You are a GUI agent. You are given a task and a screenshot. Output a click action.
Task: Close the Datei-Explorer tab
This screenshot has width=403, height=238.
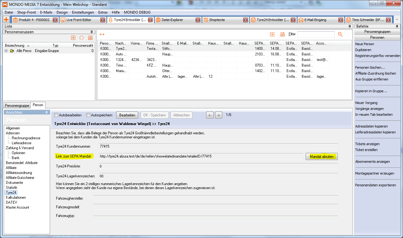pyautogui.click(x=198, y=20)
